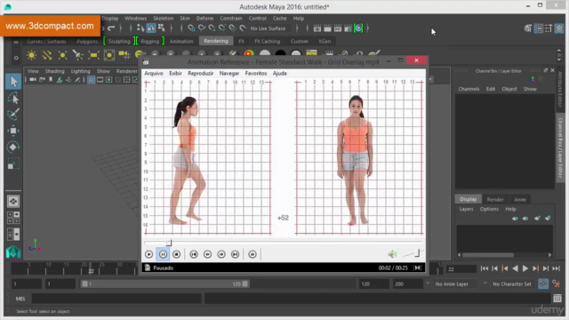Toggle Select by hierarchy mode
The image size is (569, 320).
click(x=140, y=28)
